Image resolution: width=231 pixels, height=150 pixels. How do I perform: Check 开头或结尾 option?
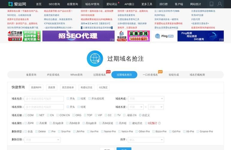coord(89,98)
